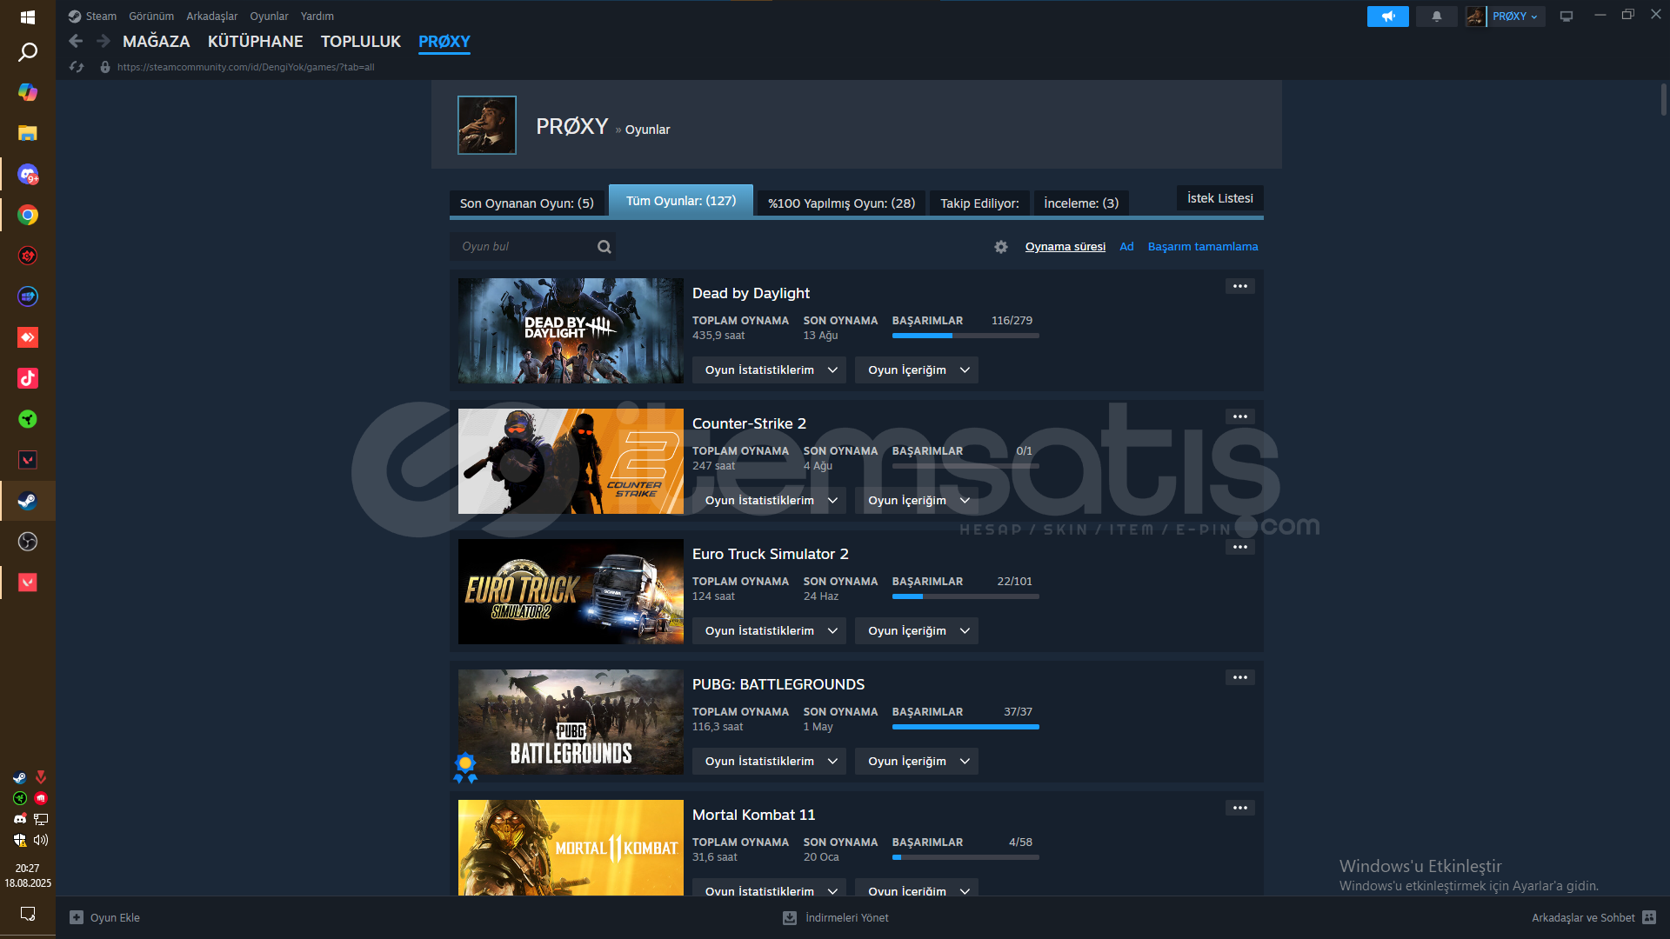Expand Oyun İstatistiklerim for PUBG: BATTLEGROUNDS
The width and height of the screenshot is (1670, 939).
click(x=769, y=762)
